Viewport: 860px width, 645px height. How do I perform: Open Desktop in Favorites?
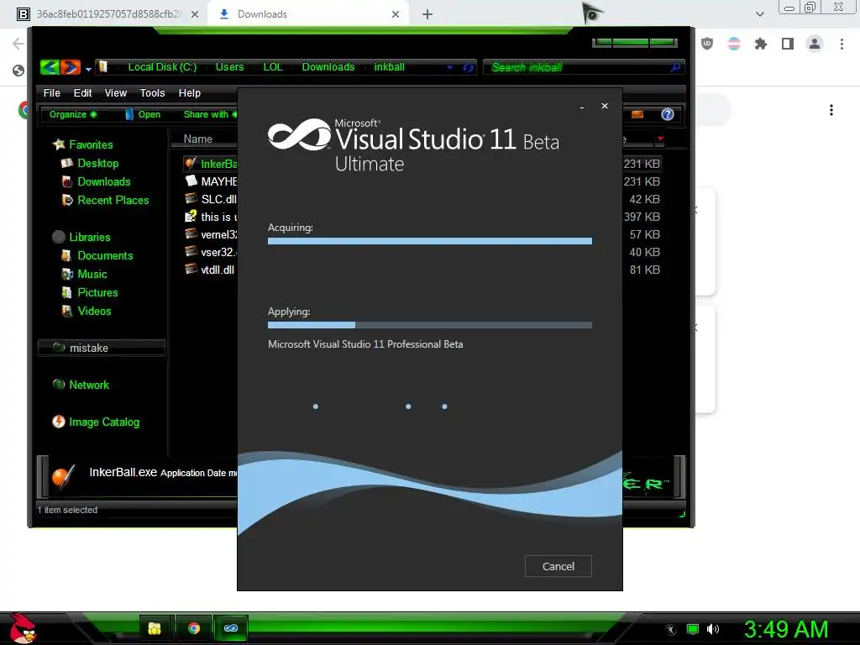[x=90, y=163]
